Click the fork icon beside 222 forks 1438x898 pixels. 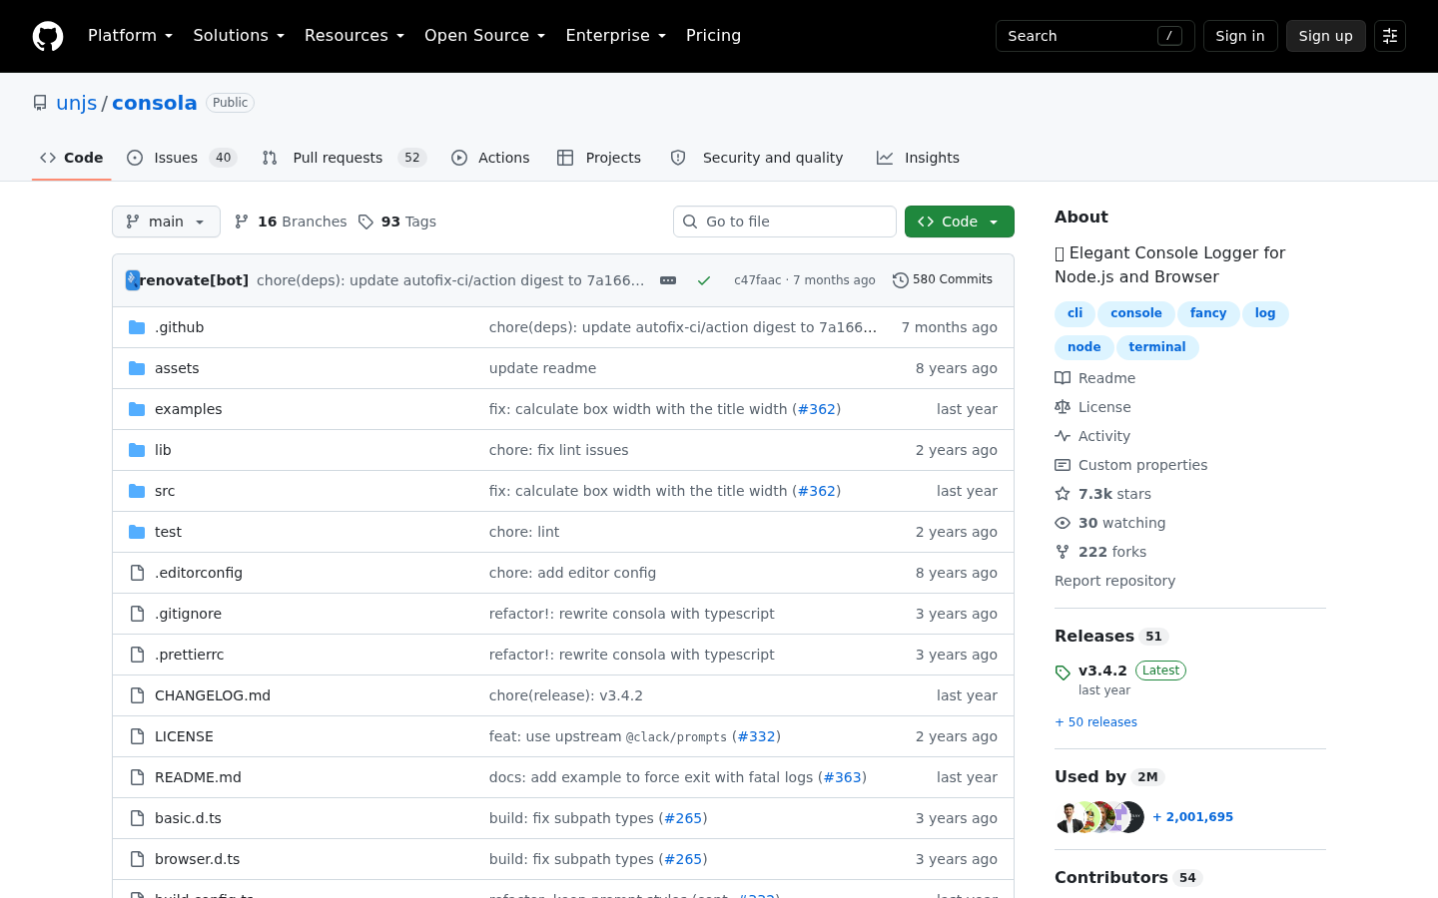point(1063,552)
